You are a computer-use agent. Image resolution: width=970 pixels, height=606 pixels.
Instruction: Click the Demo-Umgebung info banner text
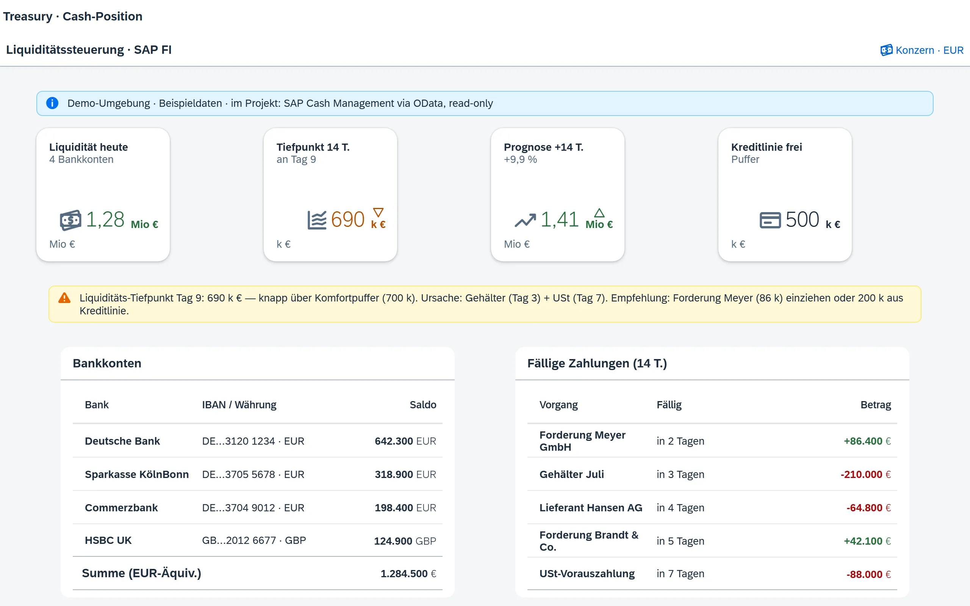(280, 103)
